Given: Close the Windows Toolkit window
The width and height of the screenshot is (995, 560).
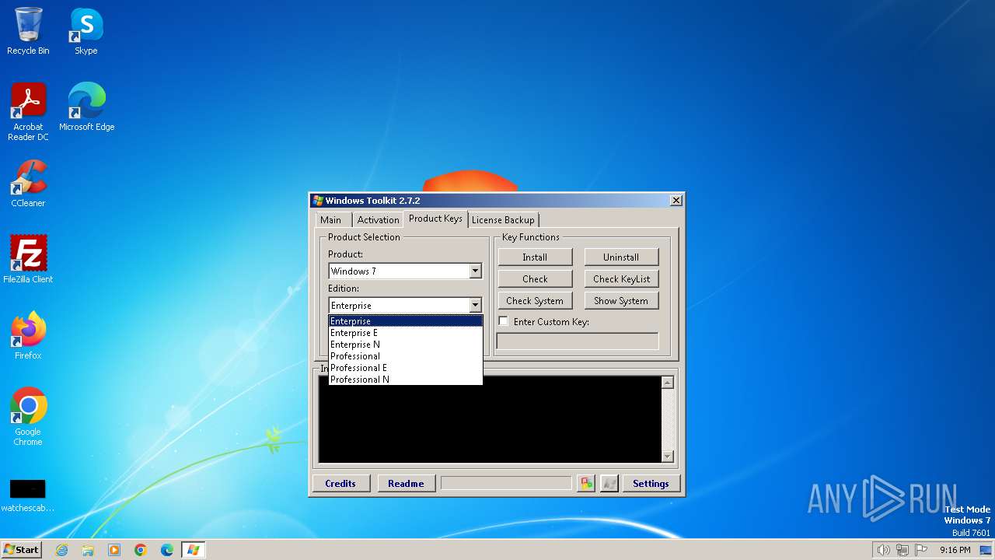Looking at the screenshot, I should pyautogui.click(x=676, y=201).
